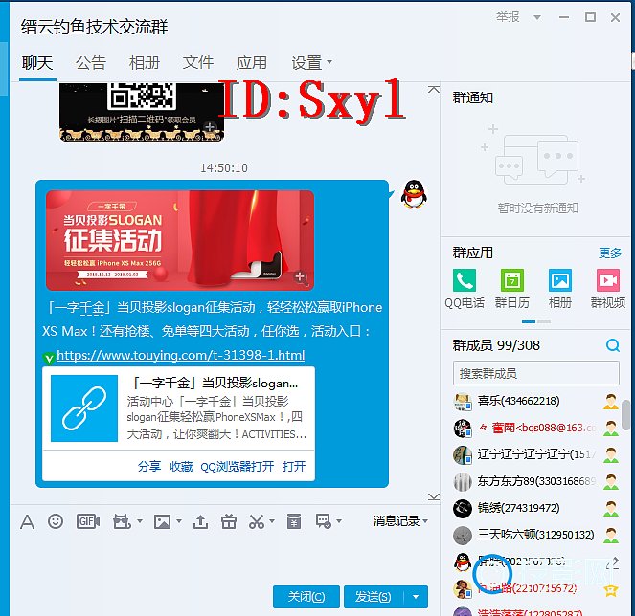Open the GIF sticker panel
This screenshot has height=616, width=635.
(x=88, y=521)
